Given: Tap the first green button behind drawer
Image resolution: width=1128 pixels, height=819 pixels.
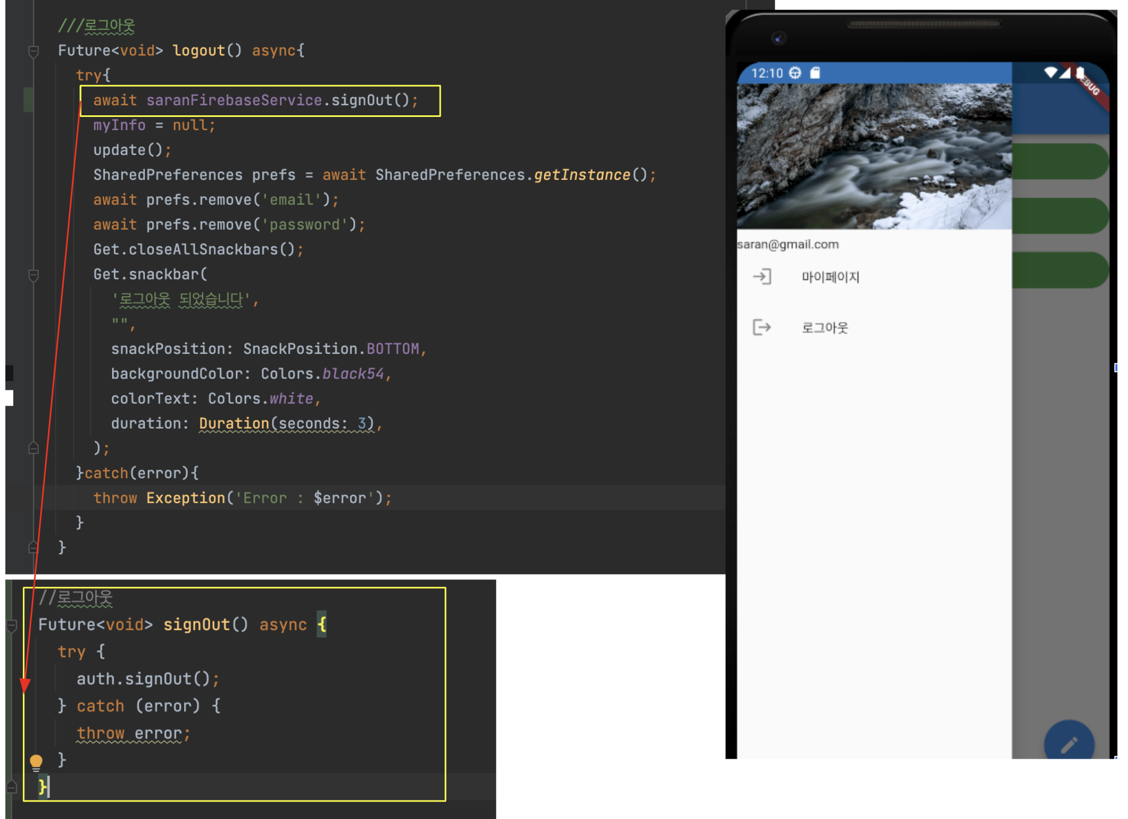Looking at the screenshot, I should click(x=1060, y=161).
